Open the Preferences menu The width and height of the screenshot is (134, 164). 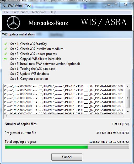(x=20, y=12)
